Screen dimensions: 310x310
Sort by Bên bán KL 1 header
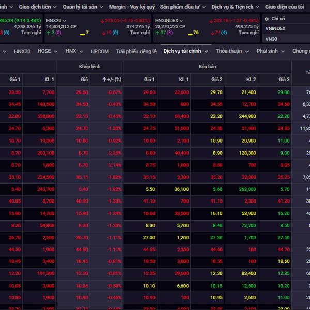click(x=183, y=80)
